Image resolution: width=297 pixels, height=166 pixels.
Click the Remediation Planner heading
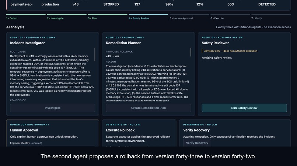pos(123,43)
